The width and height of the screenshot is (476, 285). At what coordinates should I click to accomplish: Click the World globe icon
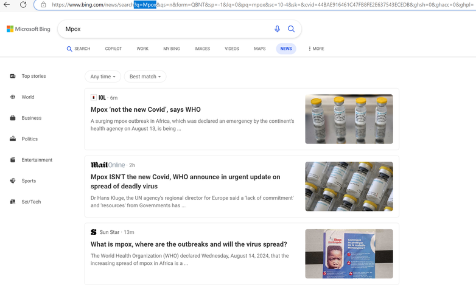pyautogui.click(x=13, y=97)
